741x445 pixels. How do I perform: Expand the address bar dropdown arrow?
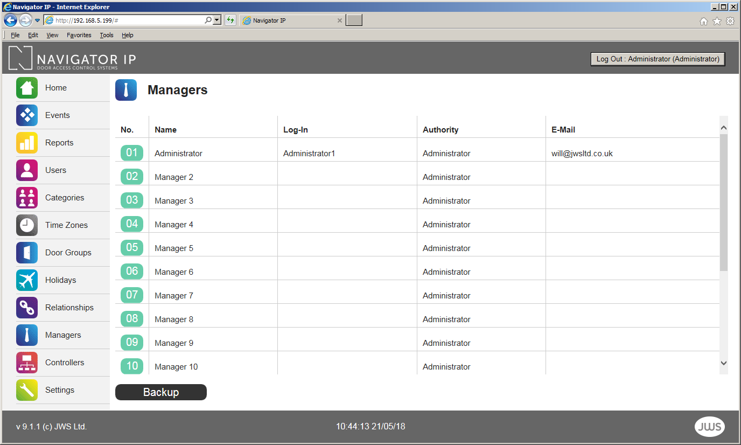pyautogui.click(x=217, y=20)
